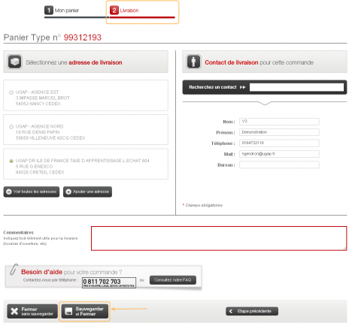Click the Téléphone input field
The width and height of the screenshot is (349, 323).
(x=279, y=143)
